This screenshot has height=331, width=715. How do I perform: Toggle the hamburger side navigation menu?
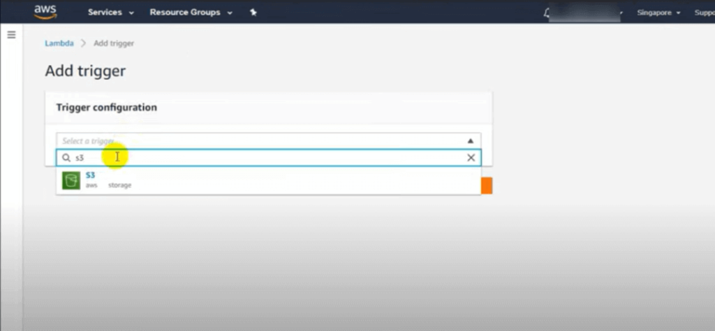point(11,35)
